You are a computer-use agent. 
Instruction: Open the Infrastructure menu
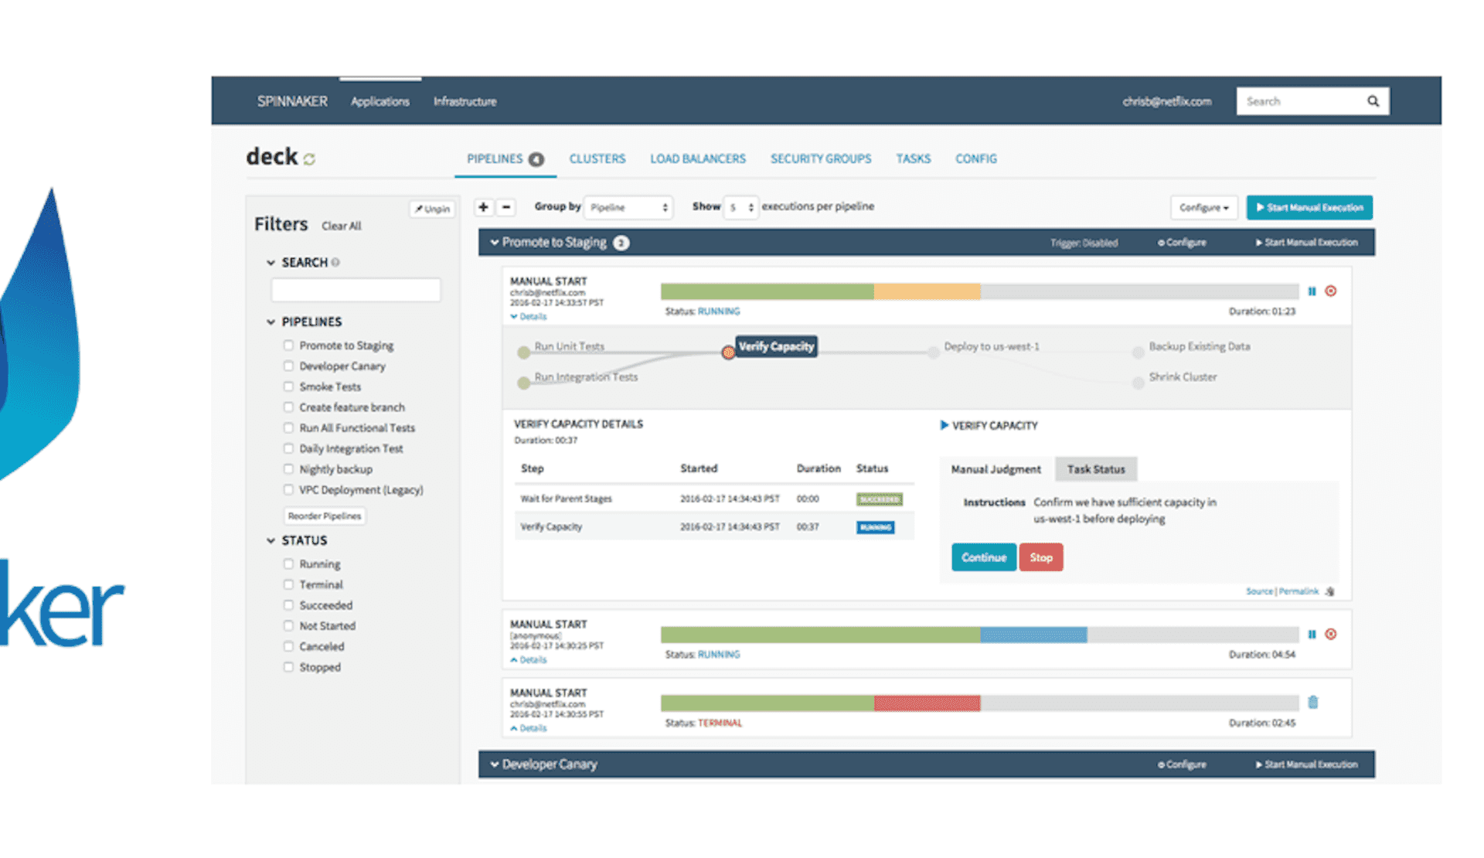pyautogui.click(x=464, y=100)
